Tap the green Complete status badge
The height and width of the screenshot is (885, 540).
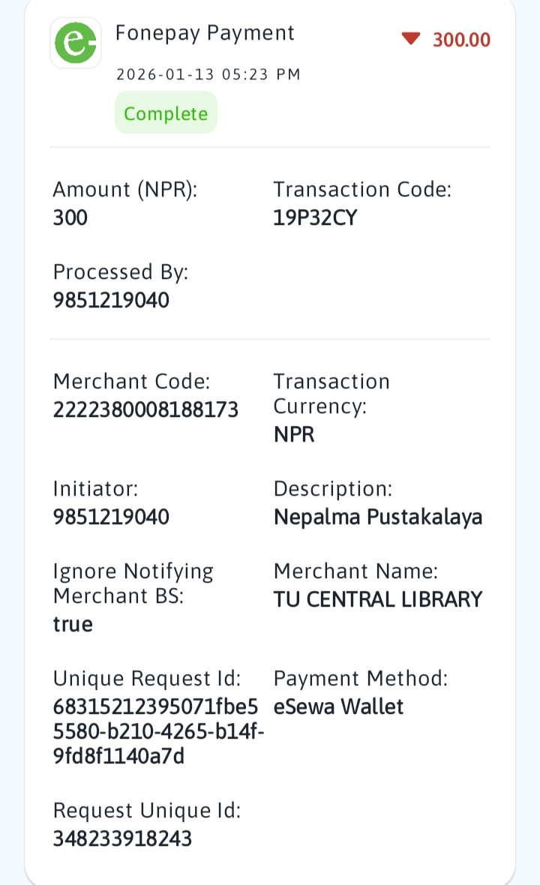pyautogui.click(x=166, y=113)
